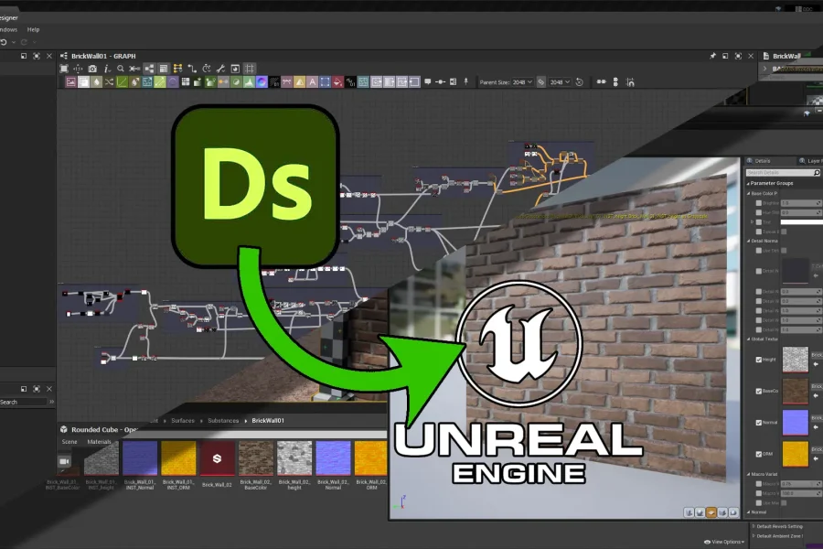Expand the View Options dropdown
This screenshot has height=549, width=823.
click(727, 542)
